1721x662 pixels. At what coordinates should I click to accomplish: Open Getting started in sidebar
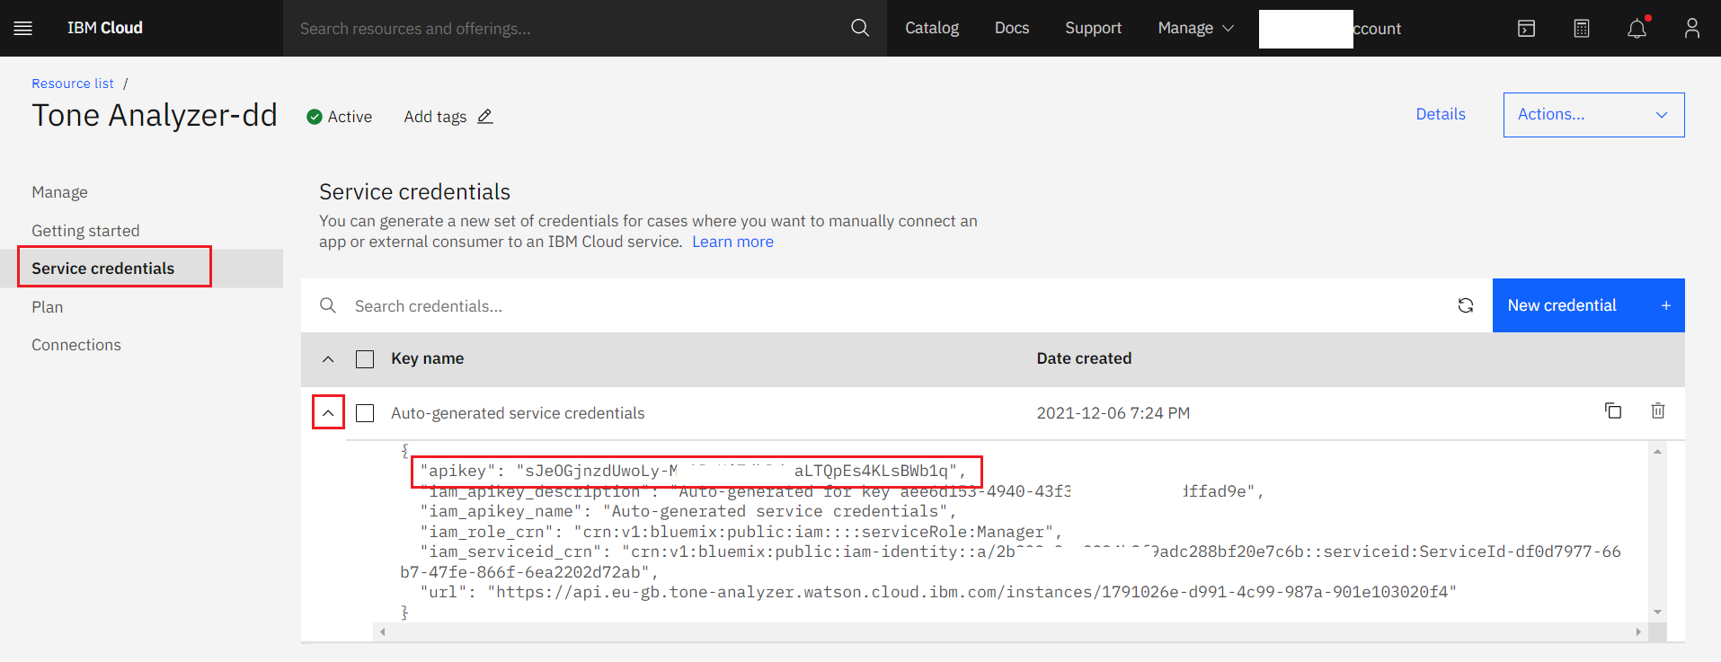pyautogui.click(x=85, y=231)
